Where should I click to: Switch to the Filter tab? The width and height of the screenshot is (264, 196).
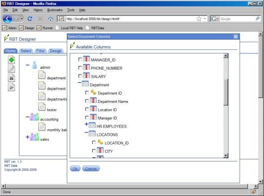coord(40,51)
